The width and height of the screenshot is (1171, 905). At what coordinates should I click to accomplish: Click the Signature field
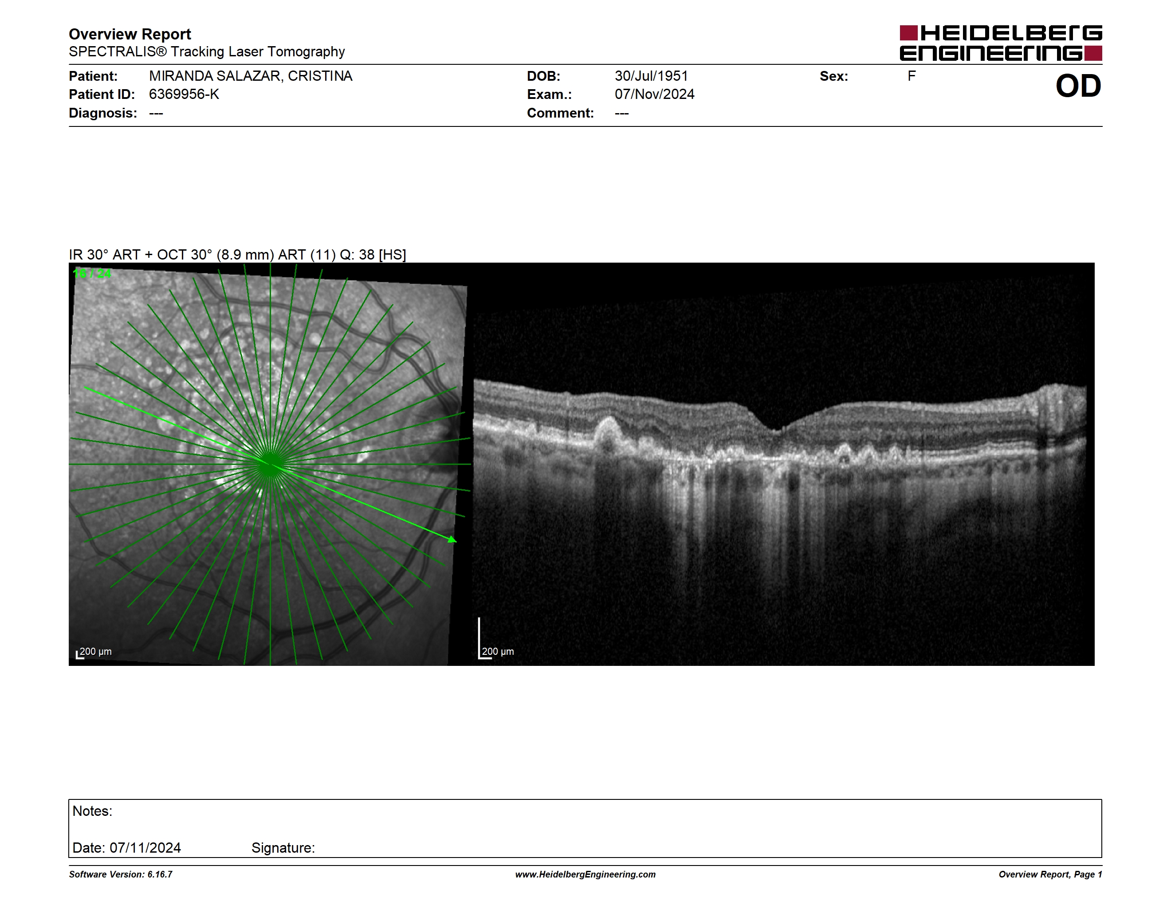pyautogui.click(x=283, y=848)
